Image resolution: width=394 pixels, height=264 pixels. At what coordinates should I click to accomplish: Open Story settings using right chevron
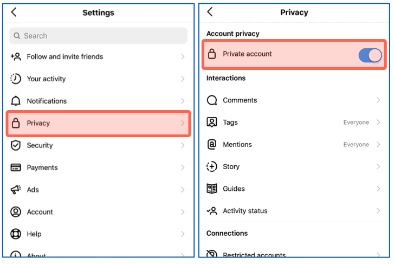[x=378, y=166]
